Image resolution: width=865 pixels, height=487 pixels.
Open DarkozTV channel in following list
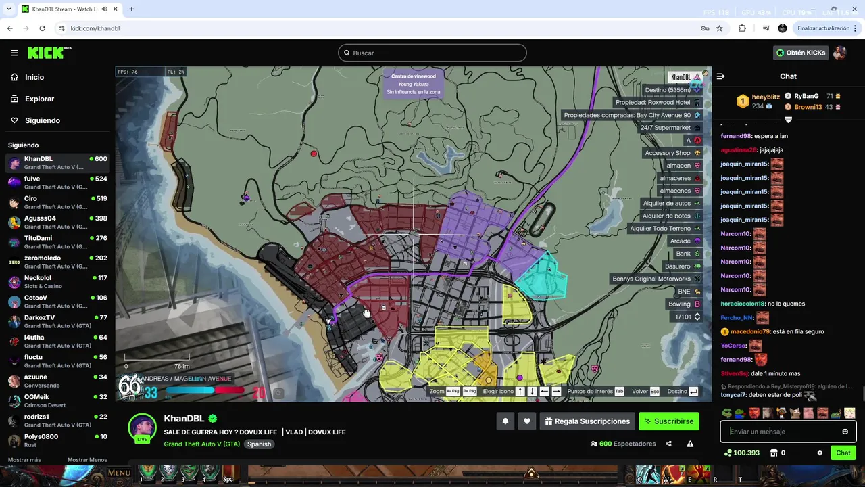pos(57,321)
